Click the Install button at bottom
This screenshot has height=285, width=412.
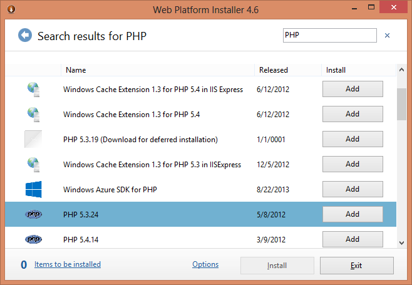click(277, 266)
